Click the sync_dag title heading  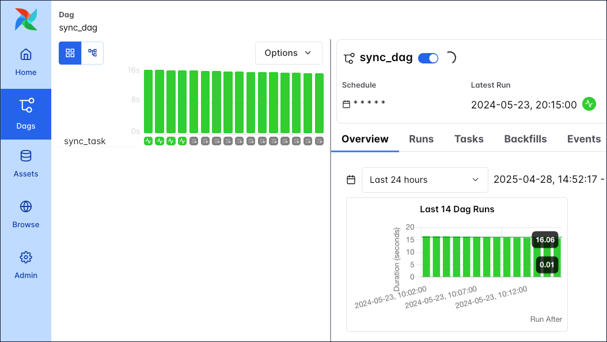[x=386, y=57]
